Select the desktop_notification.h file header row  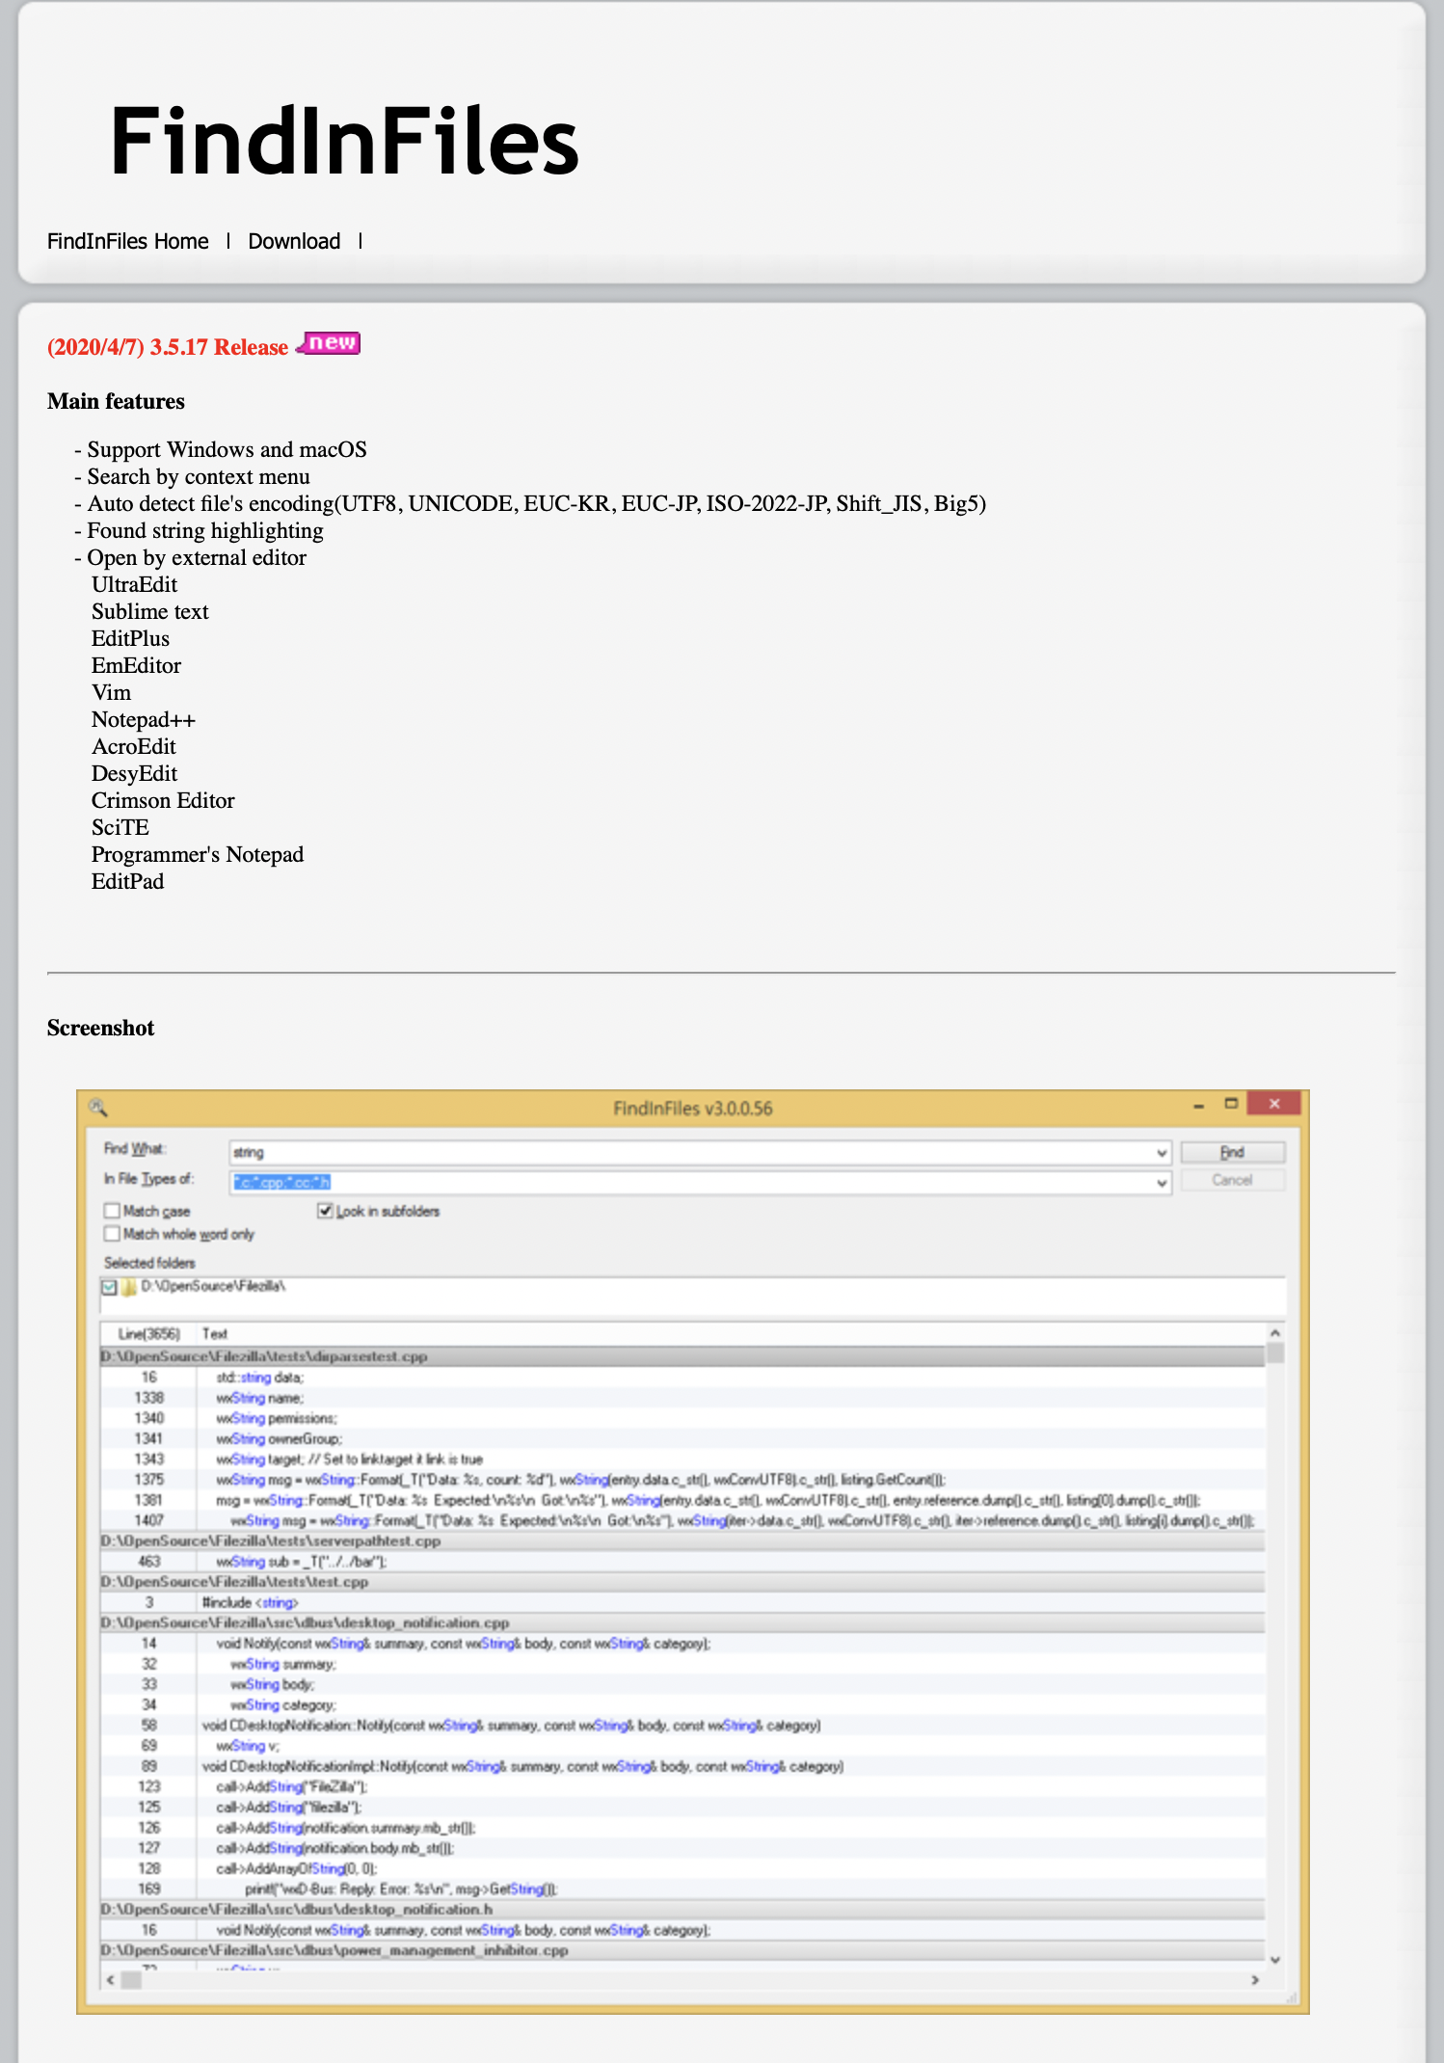pyautogui.click(x=682, y=1910)
